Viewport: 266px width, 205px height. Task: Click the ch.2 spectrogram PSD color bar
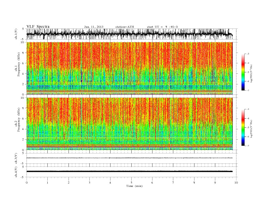coord(243,128)
